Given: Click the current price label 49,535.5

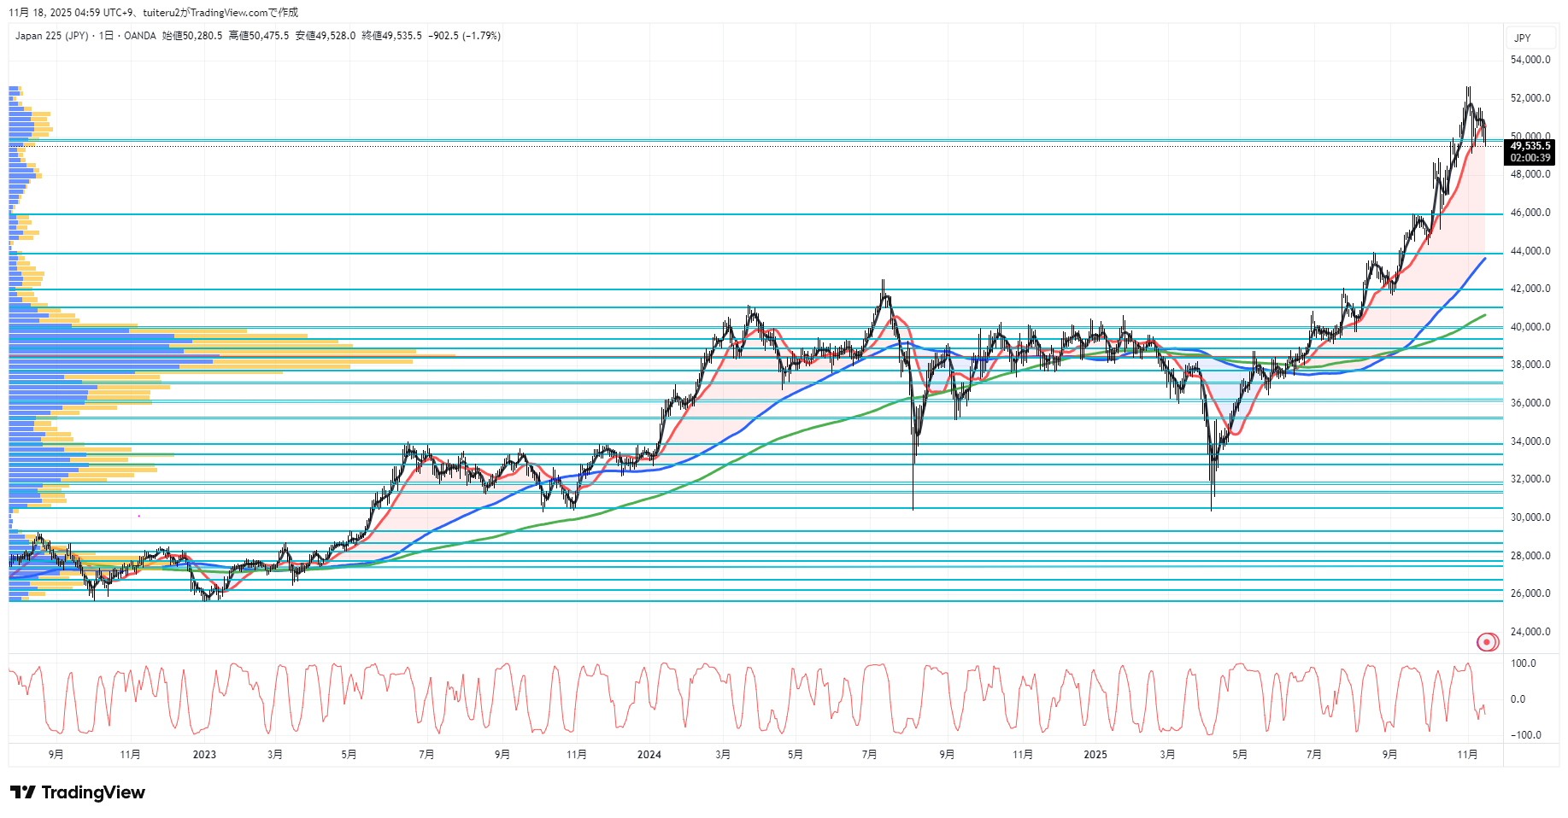Looking at the screenshot, I should (x=1530, y=146).
